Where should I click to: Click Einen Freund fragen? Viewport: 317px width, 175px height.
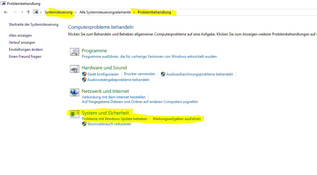click(25, 57)
